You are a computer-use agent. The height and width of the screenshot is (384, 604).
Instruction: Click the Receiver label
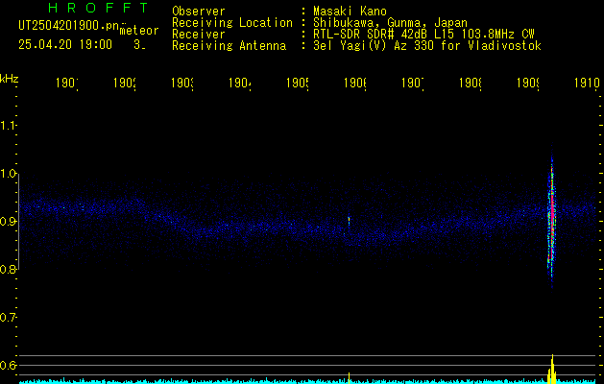point(199,35)
